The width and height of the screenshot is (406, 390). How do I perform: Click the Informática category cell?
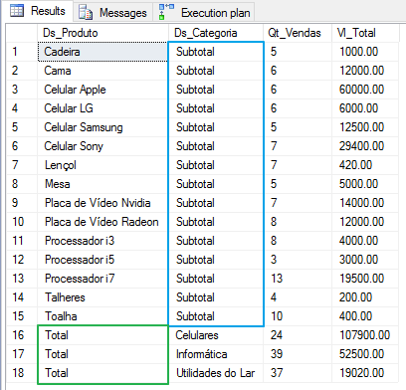tap(216, 354)
